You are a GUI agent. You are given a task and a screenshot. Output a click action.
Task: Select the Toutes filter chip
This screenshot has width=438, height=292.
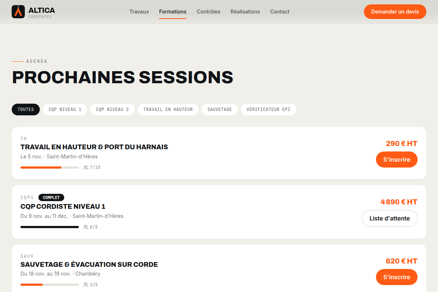point(26,109)
